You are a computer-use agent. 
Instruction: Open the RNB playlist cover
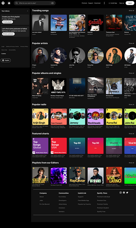point(96,175)
